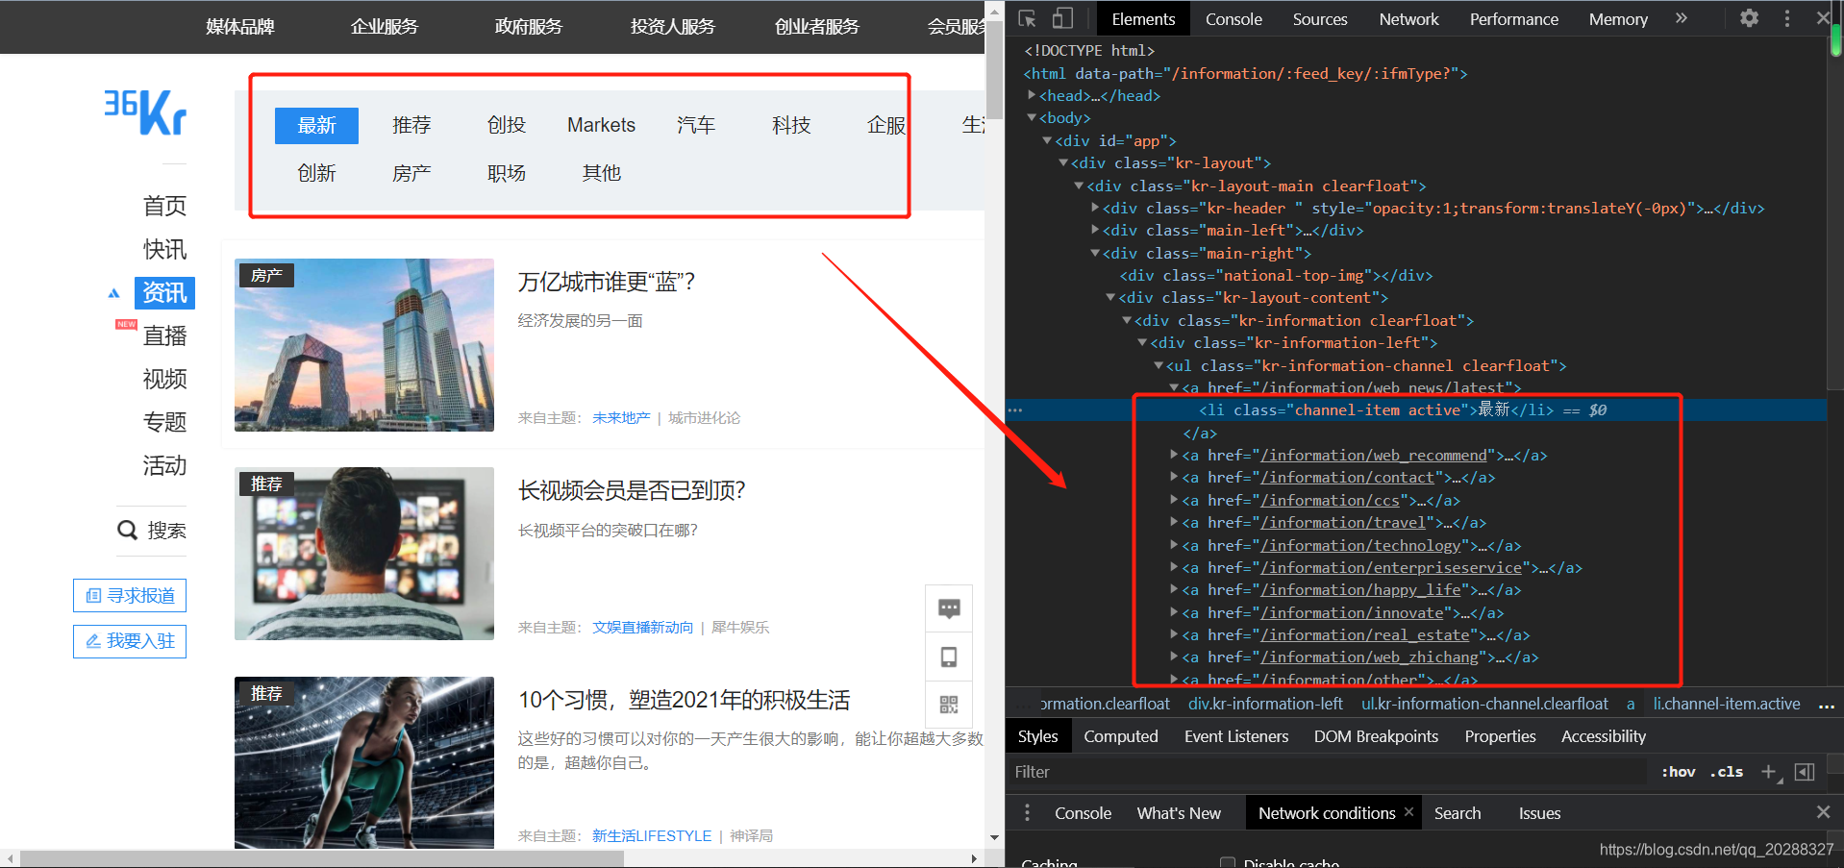Open DevTools settings gear
The image size is (1844, 868).
(x=1750, y=18)
